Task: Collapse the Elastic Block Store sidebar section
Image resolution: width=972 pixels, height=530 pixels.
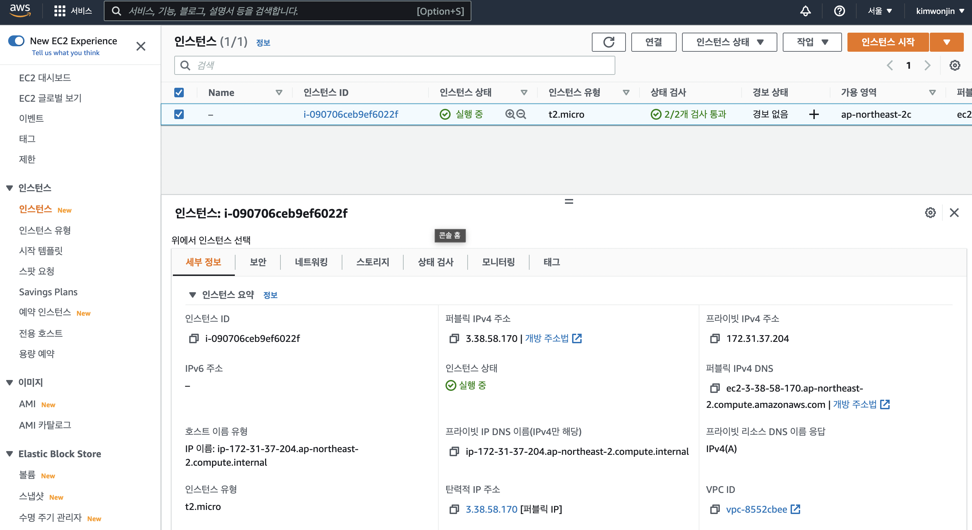Action: click(10, 453)
